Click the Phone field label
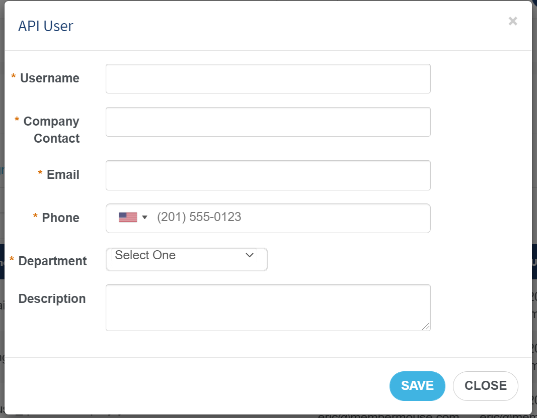Viewport: 537px width, 418px height. click(60, 218)
